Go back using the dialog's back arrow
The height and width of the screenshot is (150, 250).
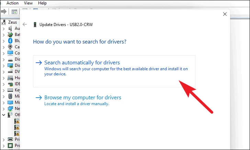click(25, 24)
